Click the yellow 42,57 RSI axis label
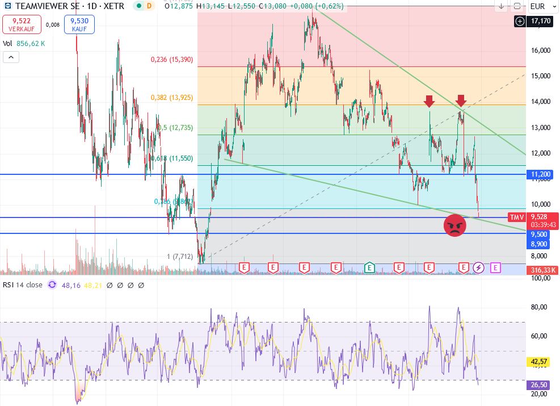The image size is (560, 406). point(538,362)
